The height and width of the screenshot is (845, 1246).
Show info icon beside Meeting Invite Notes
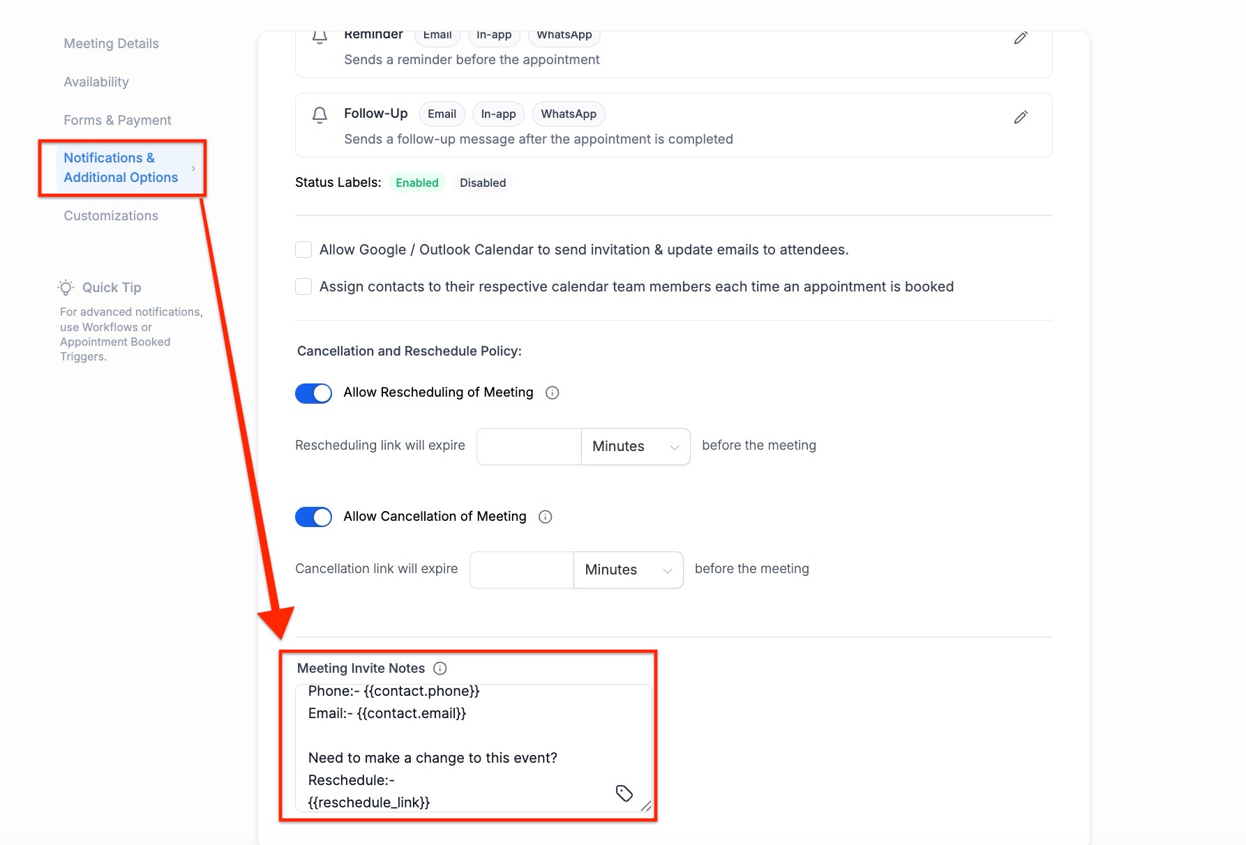coord(440,668)
